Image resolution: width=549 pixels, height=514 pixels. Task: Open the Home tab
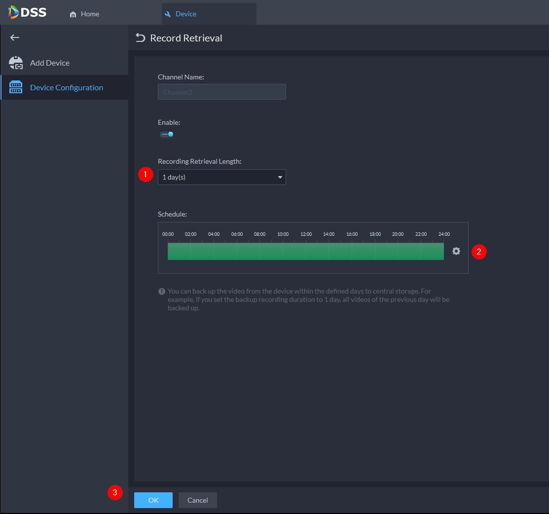84,14
